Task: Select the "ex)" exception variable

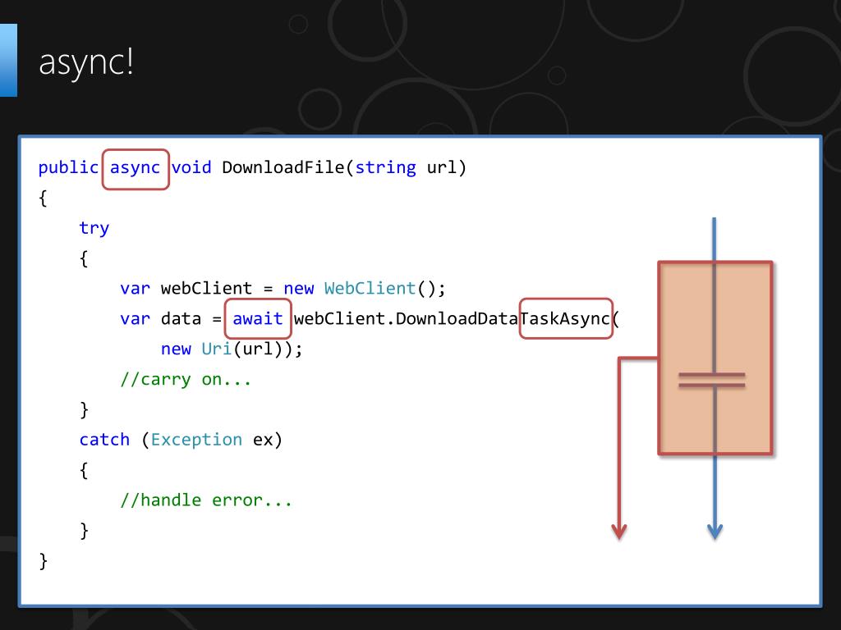Action: click(x=268, y=440)
